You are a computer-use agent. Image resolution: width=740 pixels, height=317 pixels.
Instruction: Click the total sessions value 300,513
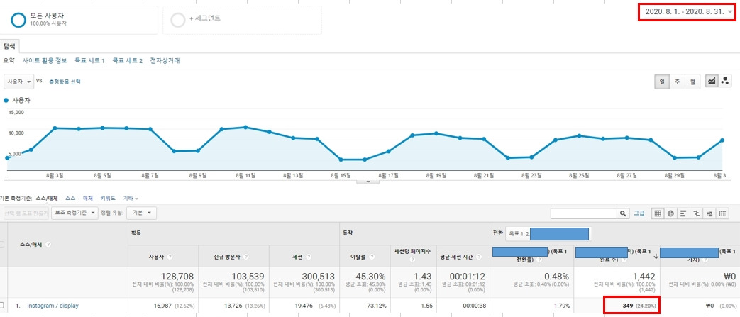(x=317, y=276)
